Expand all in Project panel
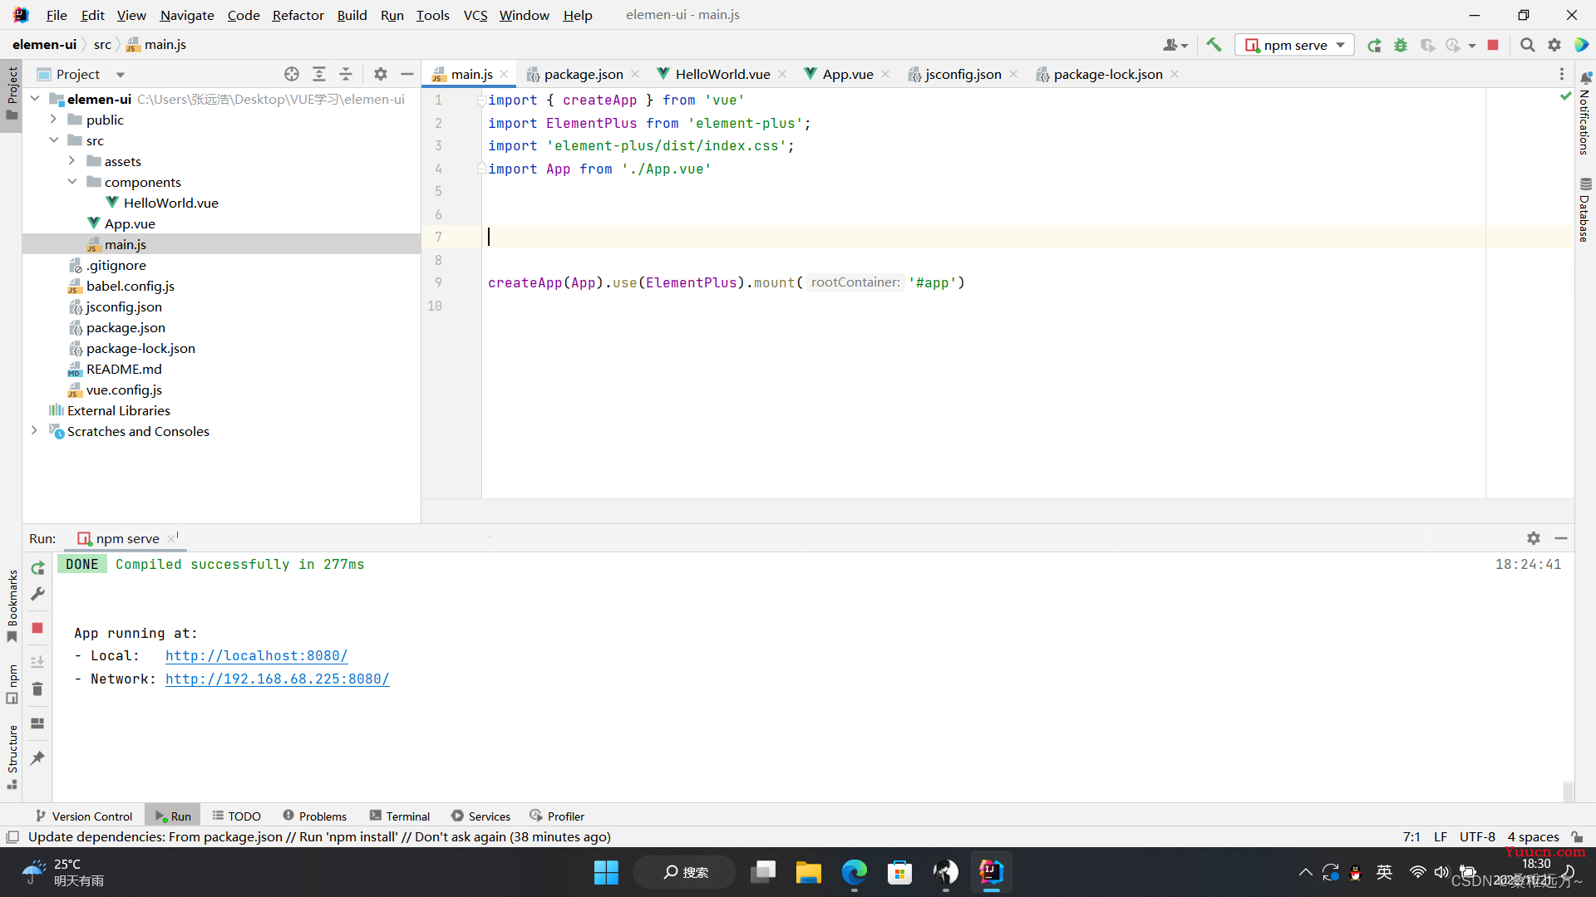 coord(319,74)
